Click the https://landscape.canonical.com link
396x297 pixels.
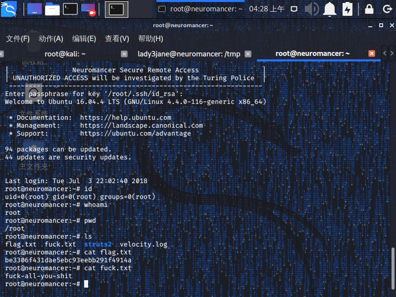142,125
